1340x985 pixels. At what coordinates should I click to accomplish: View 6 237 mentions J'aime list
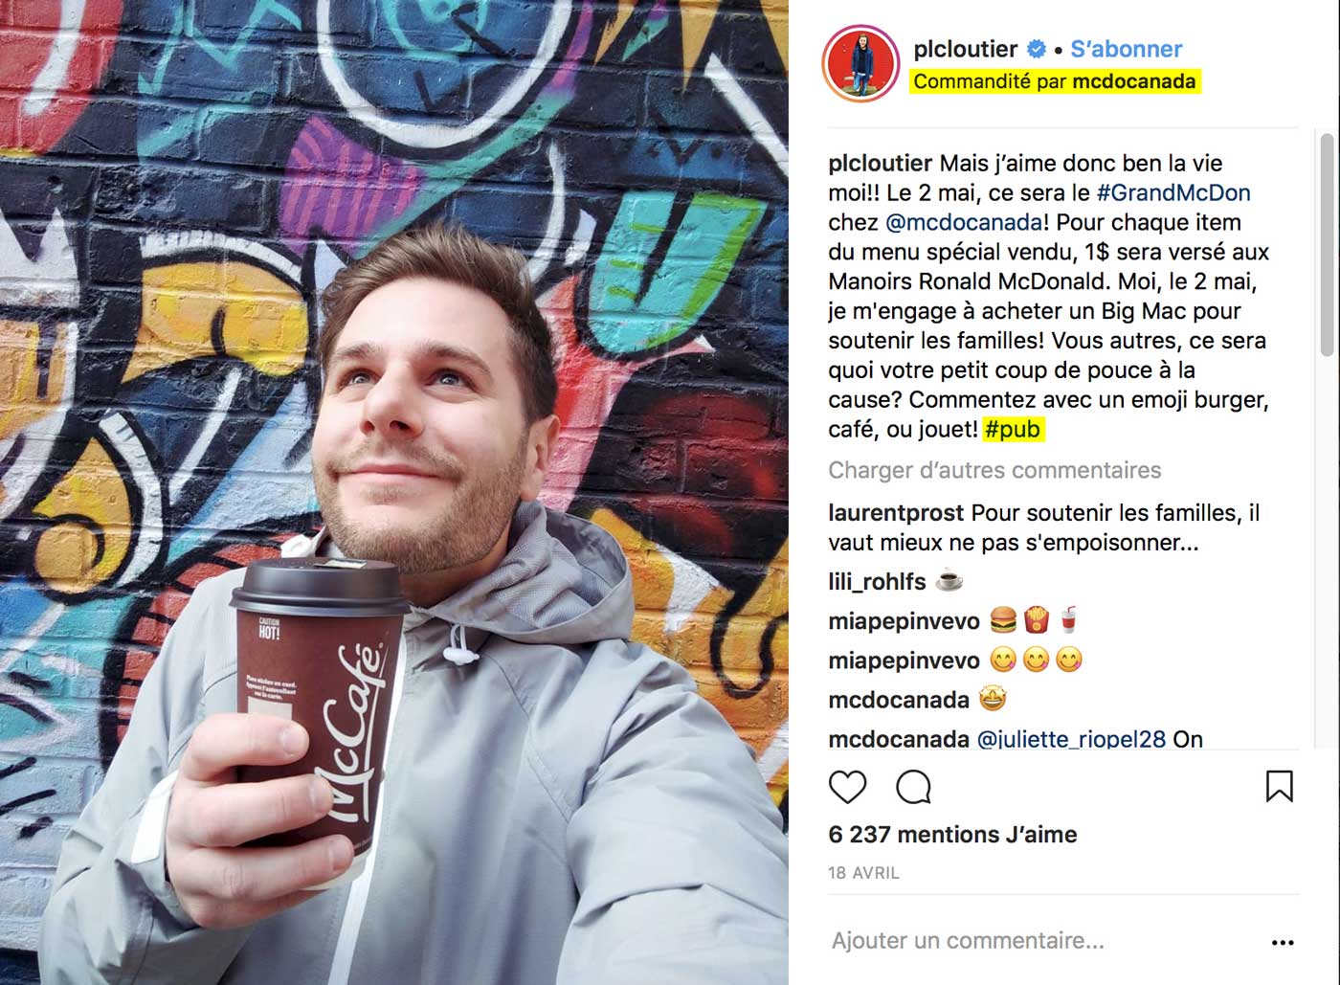952,835
